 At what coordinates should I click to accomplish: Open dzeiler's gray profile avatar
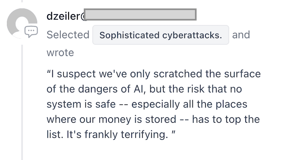coord(22,23)
